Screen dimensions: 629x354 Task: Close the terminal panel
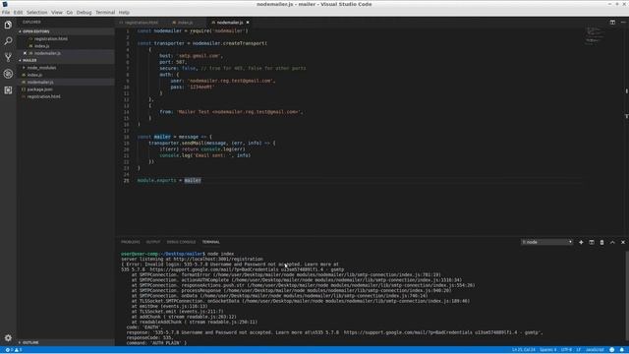coord(623,243)
